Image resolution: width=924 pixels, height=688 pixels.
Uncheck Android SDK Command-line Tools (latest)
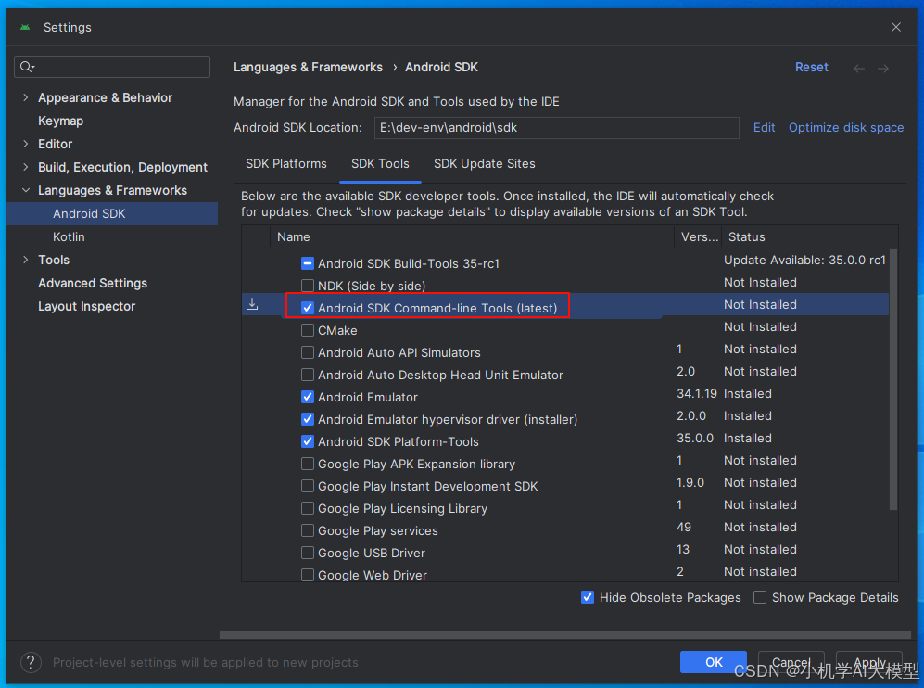point(308,308)
